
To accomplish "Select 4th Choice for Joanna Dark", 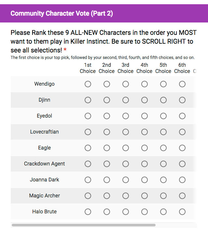I will [145, 180].
